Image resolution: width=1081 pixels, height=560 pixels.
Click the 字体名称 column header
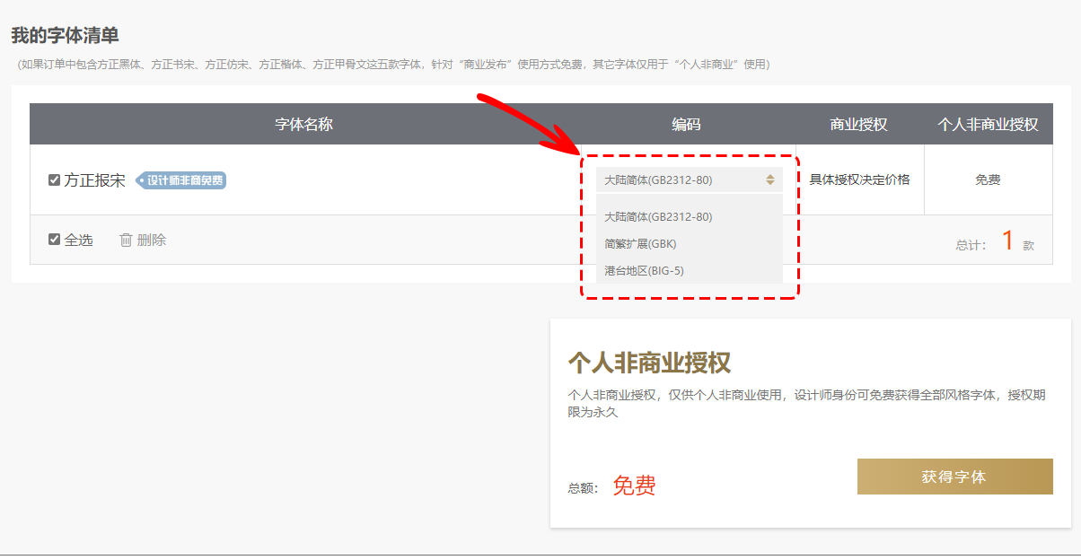click(x=303, y=124)
